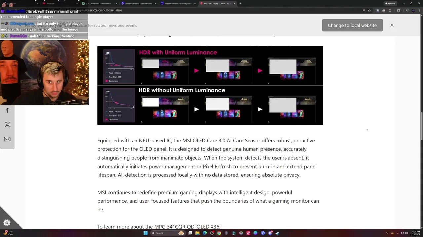This screenshot has width=423, height=237.
Task: Open Chrome three-dot menu
Action: (x=419, y=11)
